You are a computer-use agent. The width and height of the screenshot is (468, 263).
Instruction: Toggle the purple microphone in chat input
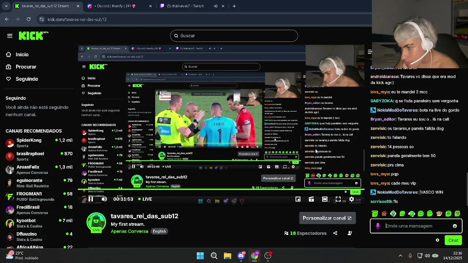[x=378, y=226]
